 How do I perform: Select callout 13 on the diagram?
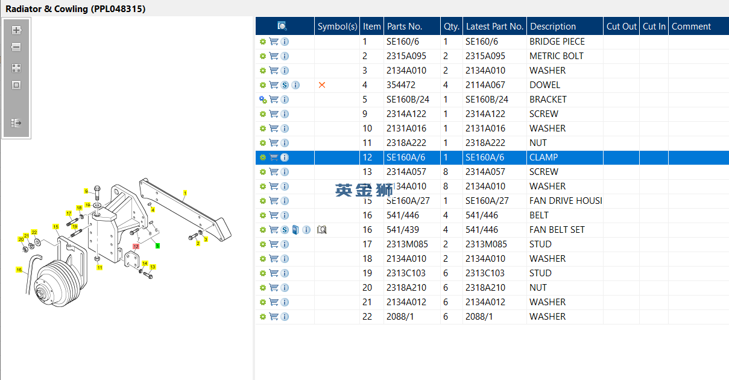click(x=153, y=267)
